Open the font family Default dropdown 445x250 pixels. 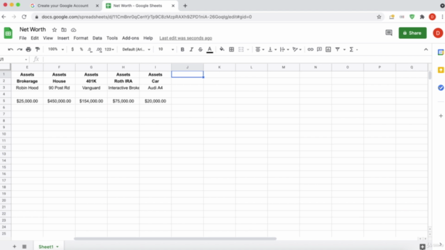click(x=136, y=49)
